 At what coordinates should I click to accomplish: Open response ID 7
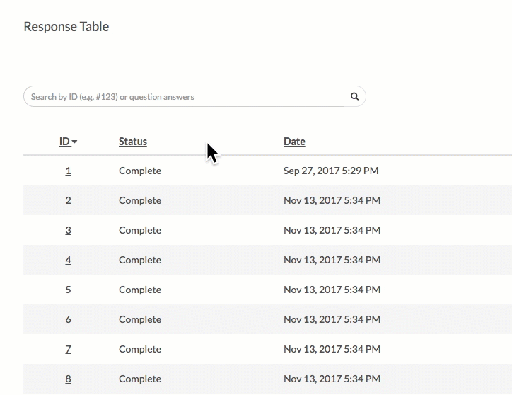[68, 349]
